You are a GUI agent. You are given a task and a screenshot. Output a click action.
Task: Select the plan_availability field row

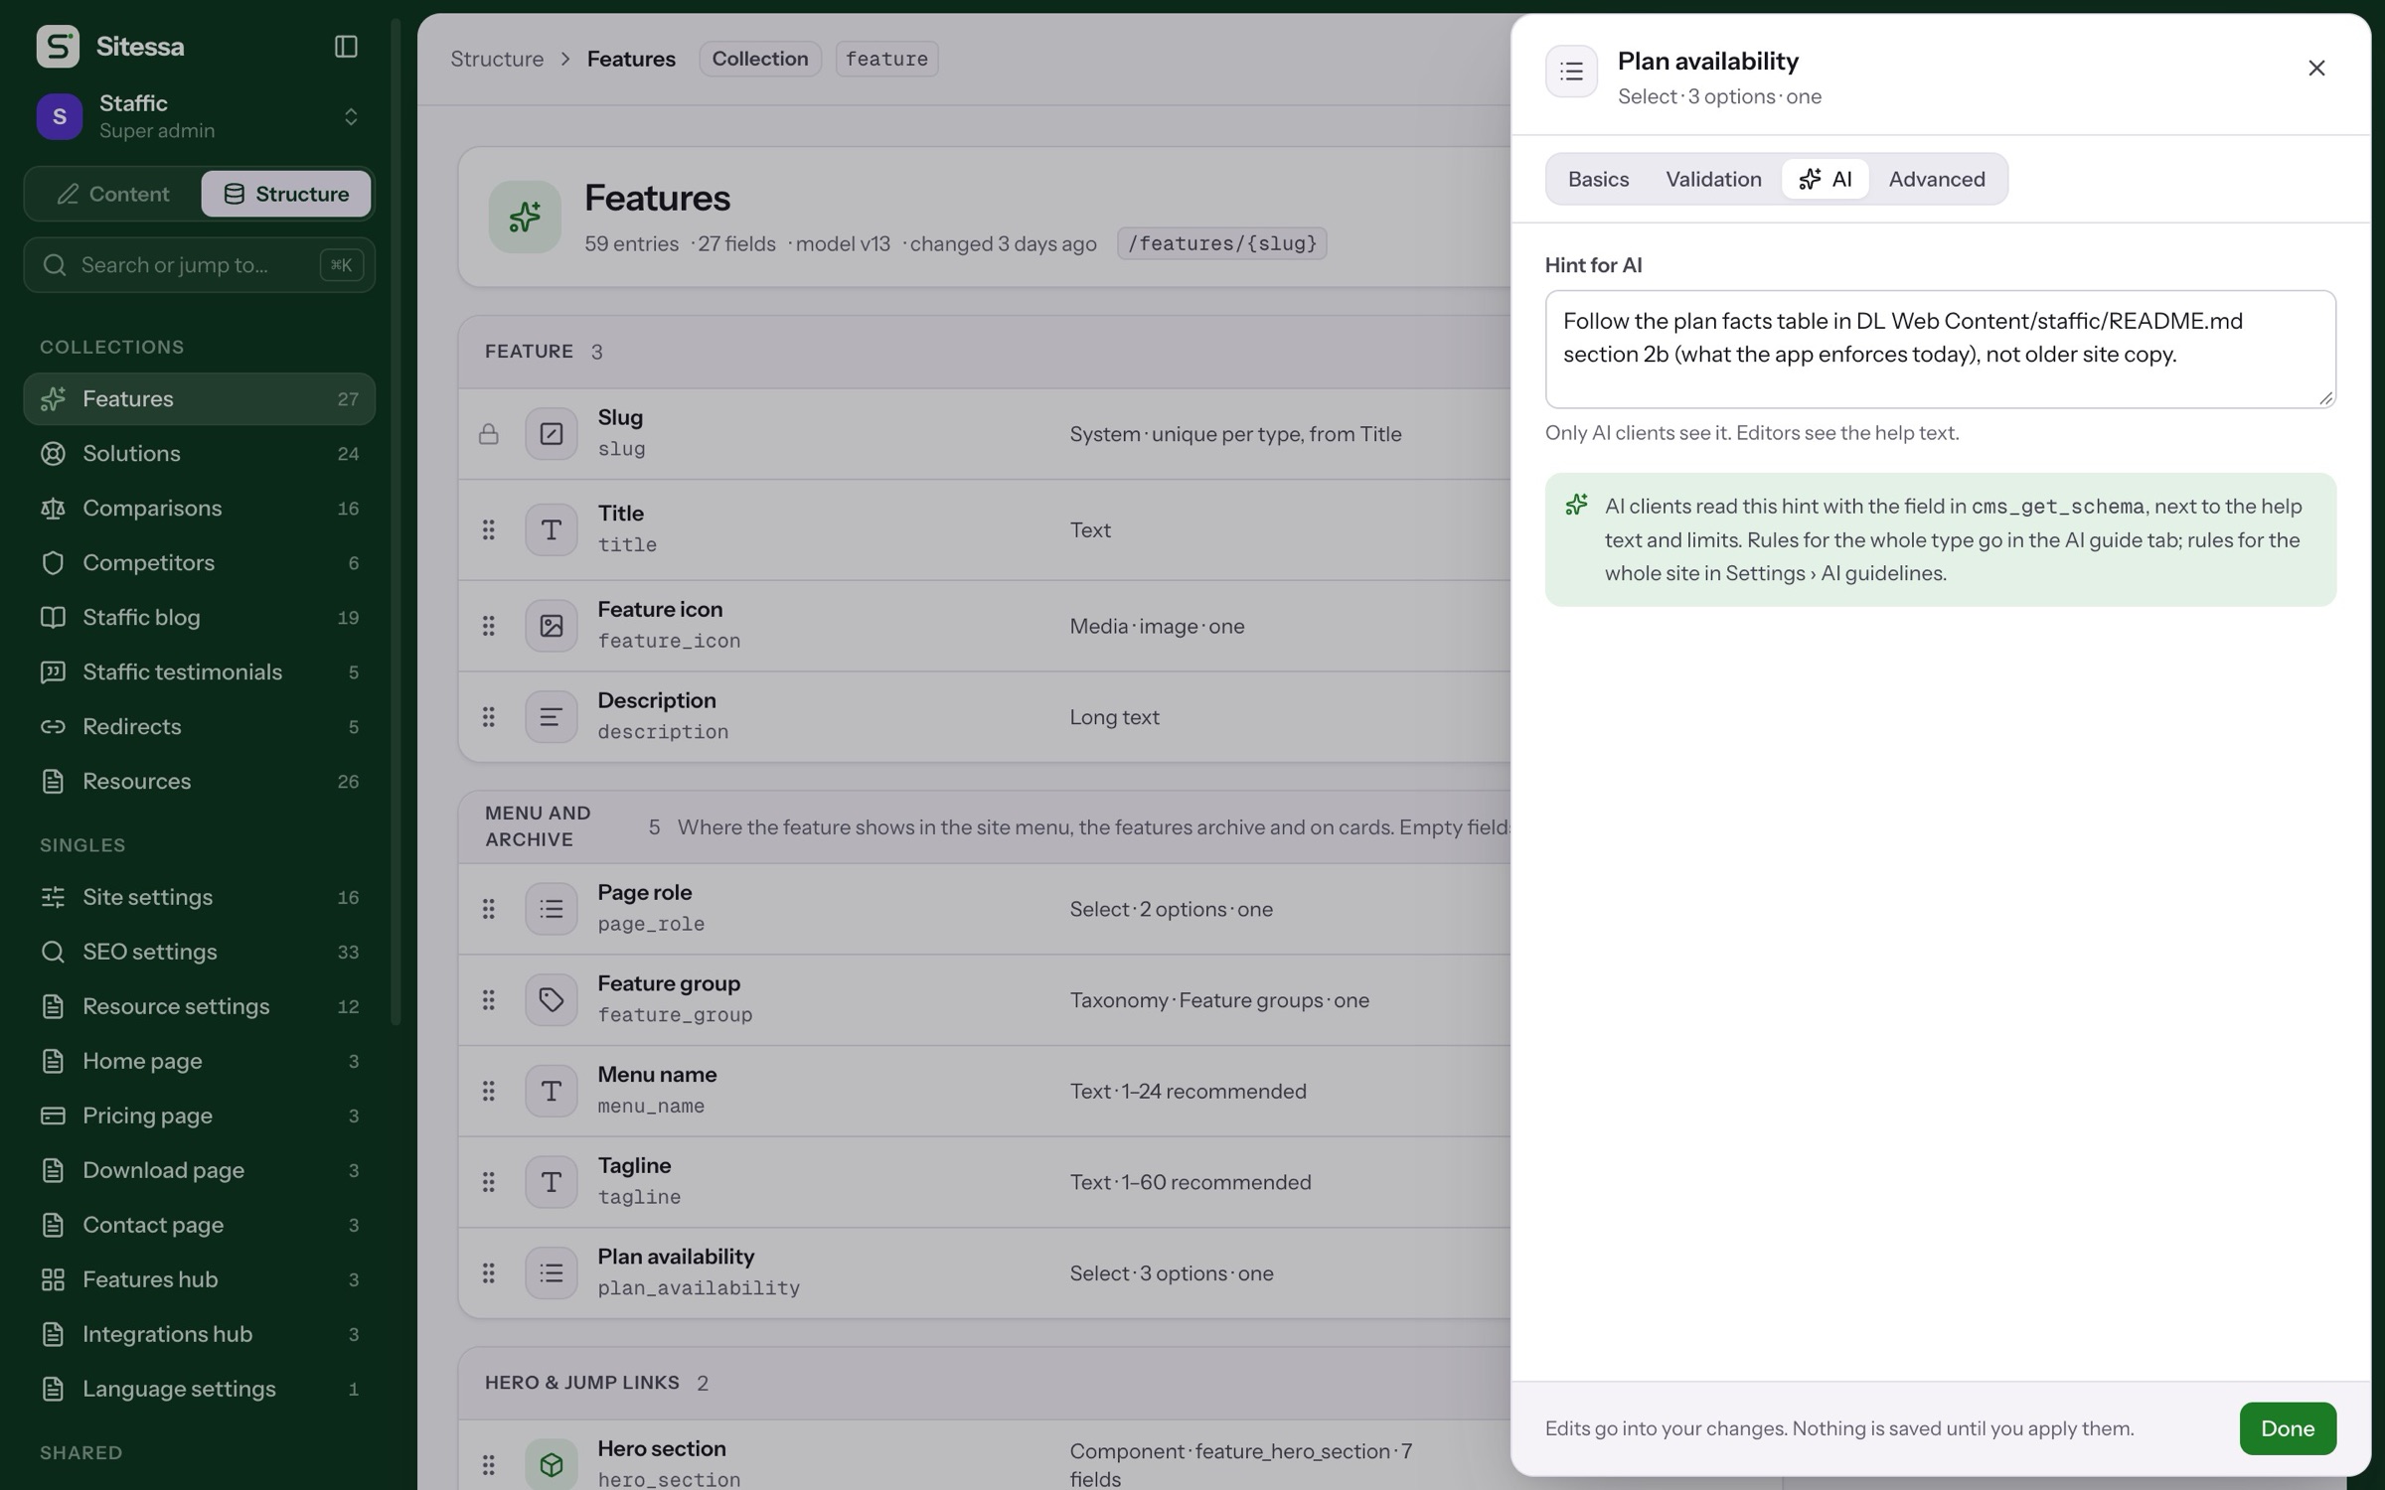point(984,1273)
